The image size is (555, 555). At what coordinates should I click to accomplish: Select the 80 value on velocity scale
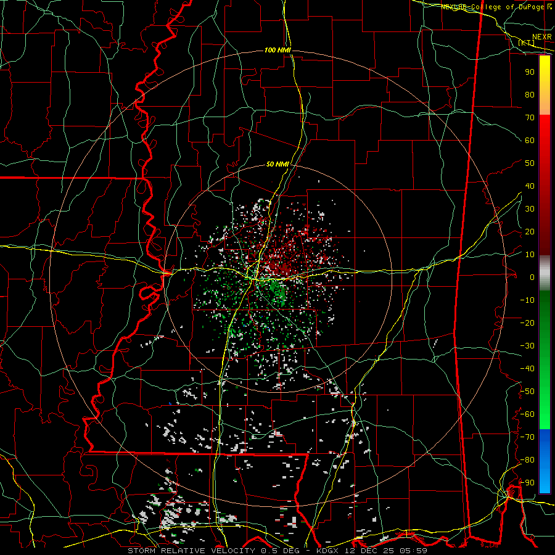point(530,94)
